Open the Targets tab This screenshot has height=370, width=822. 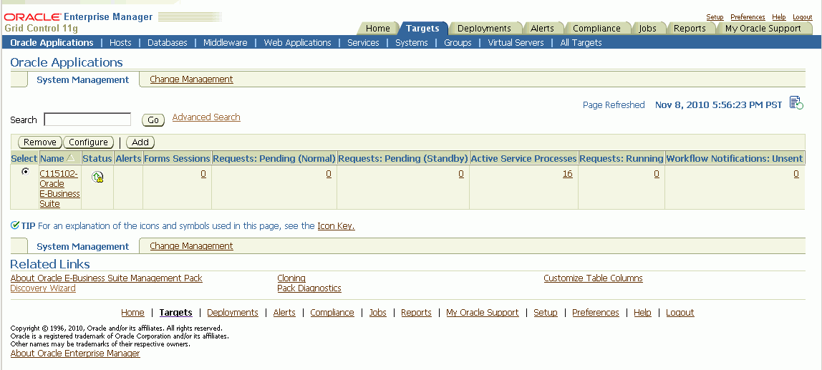tap(422, 29)
